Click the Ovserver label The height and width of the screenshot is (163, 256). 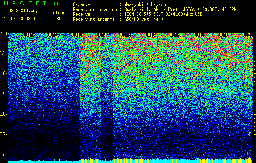point(83,4)
